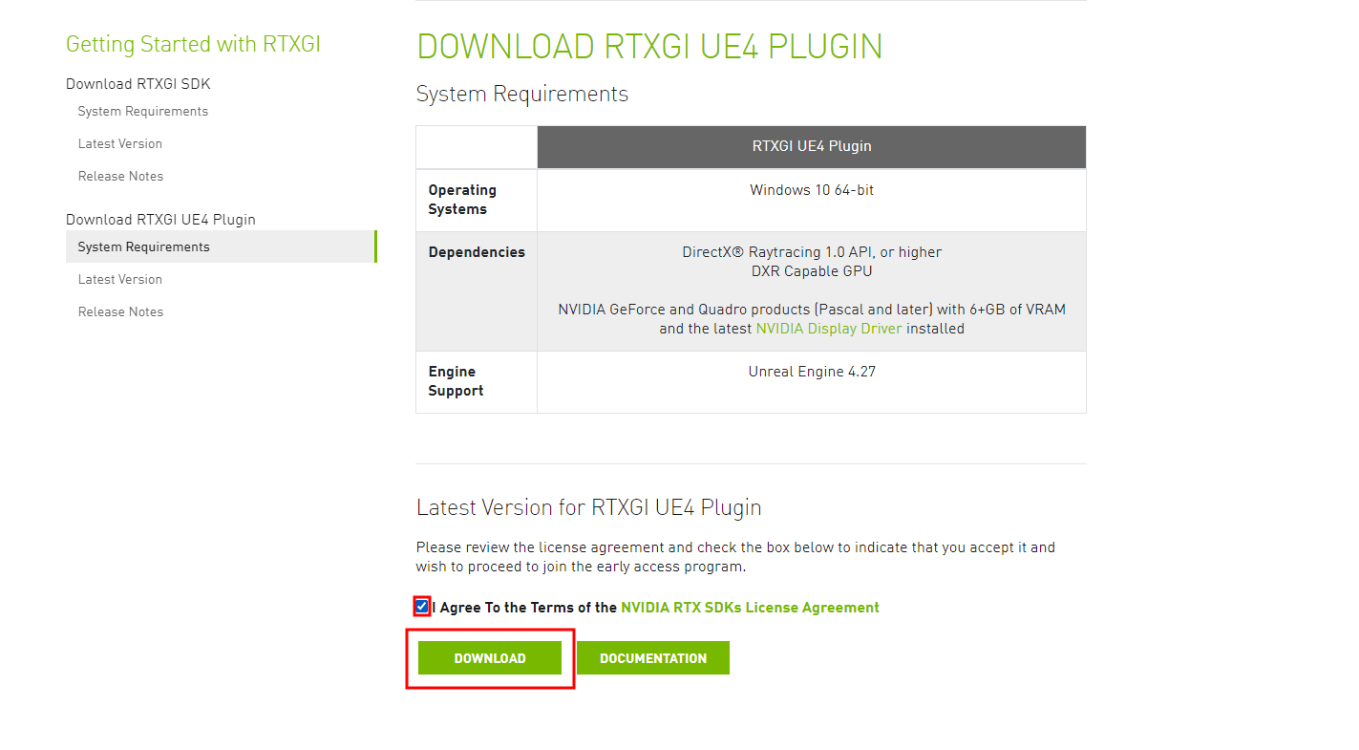
Task: Click the RTXGI UE4 Plugin table header
Action: tap(812, 147)
